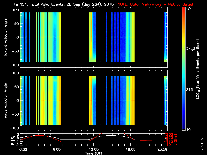Select the Toward Actuator Angle axis label
207x155 pixels.
(5, 37)
